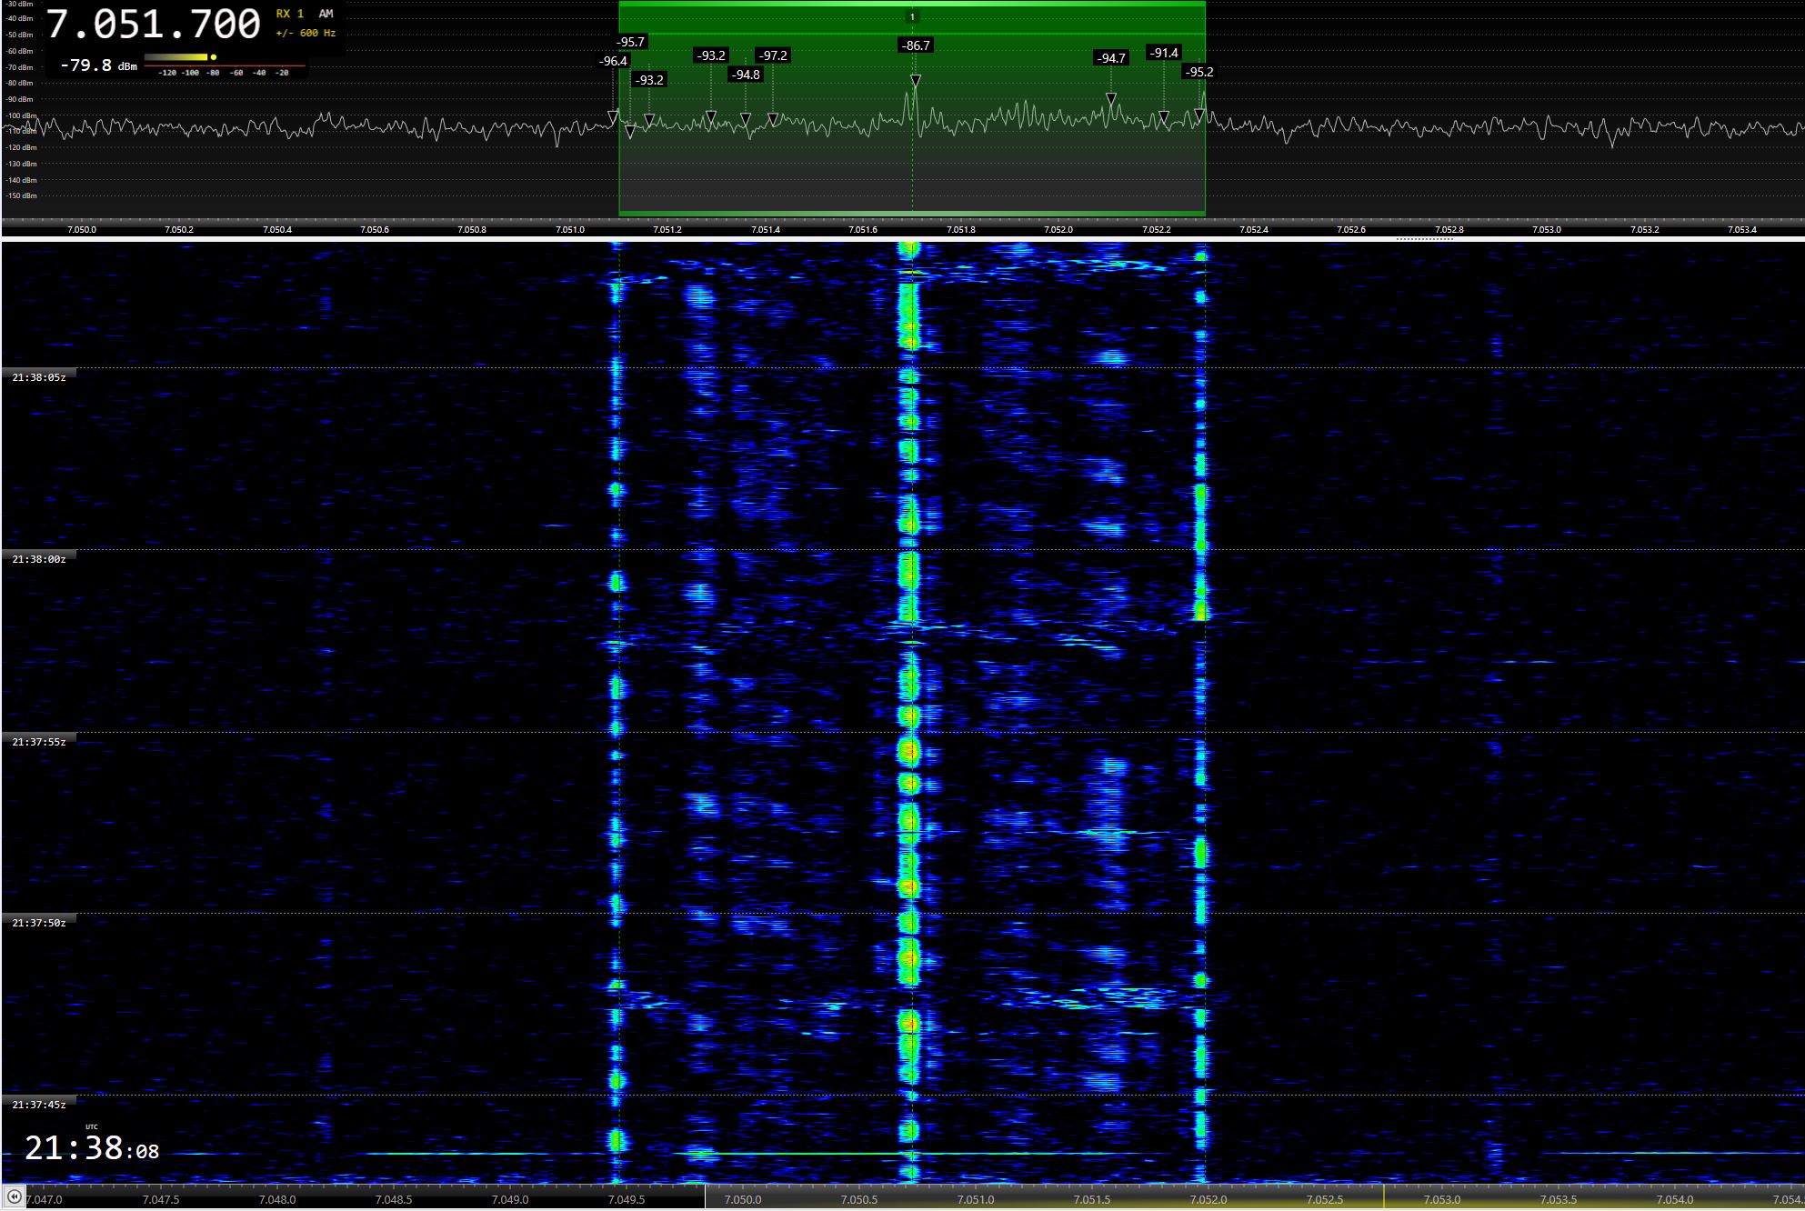
Task: Click the -86.7 peak marker label
Action: [915, 45]
